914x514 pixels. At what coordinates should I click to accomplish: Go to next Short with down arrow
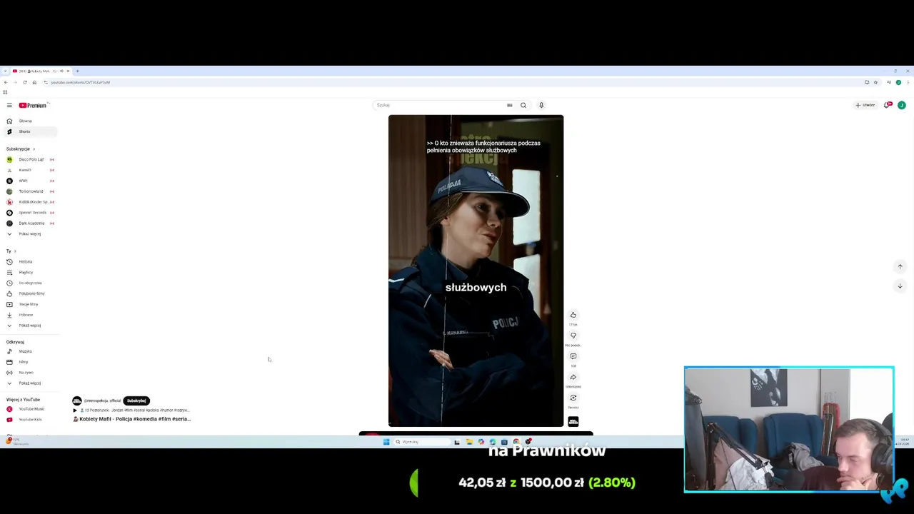tap(900, 286)
